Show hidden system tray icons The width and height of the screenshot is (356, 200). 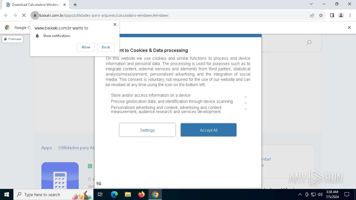click(300, 194)
